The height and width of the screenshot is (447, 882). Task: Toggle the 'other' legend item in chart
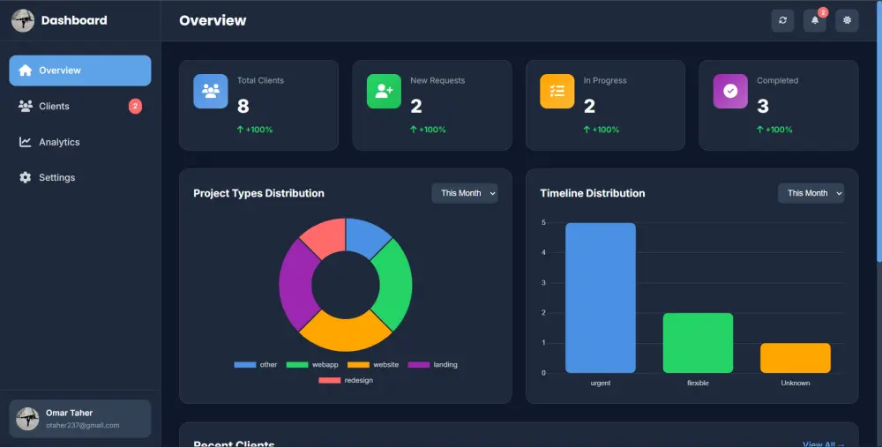click(256, 365)
